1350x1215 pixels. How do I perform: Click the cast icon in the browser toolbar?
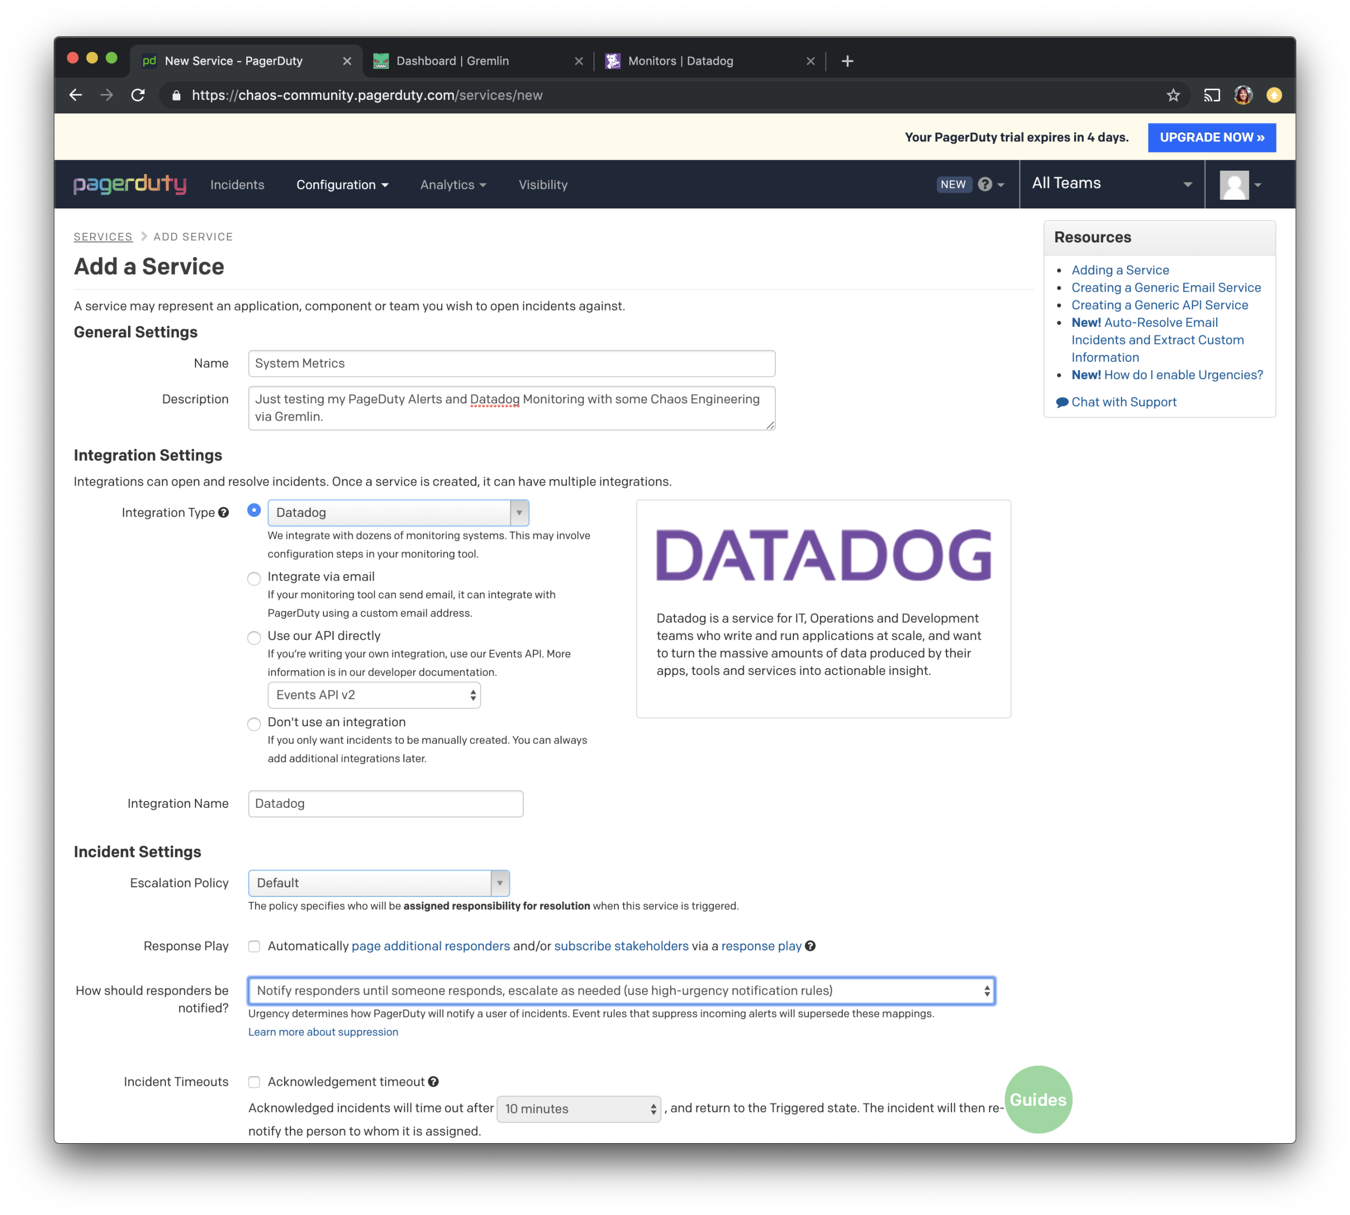pos(1211,96)
